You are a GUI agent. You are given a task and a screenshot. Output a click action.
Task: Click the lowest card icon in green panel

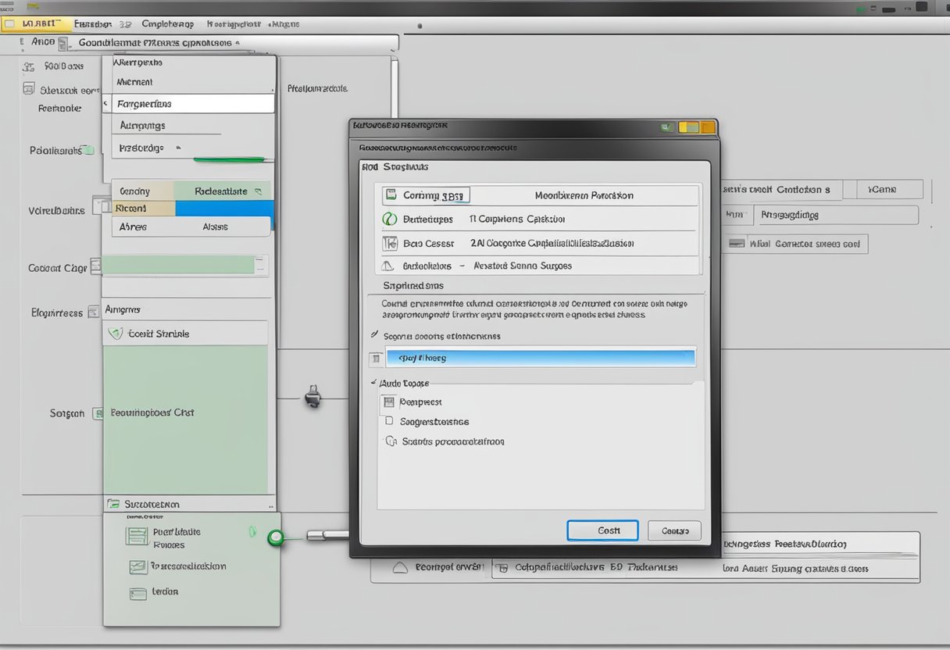(x=137, y=593)
